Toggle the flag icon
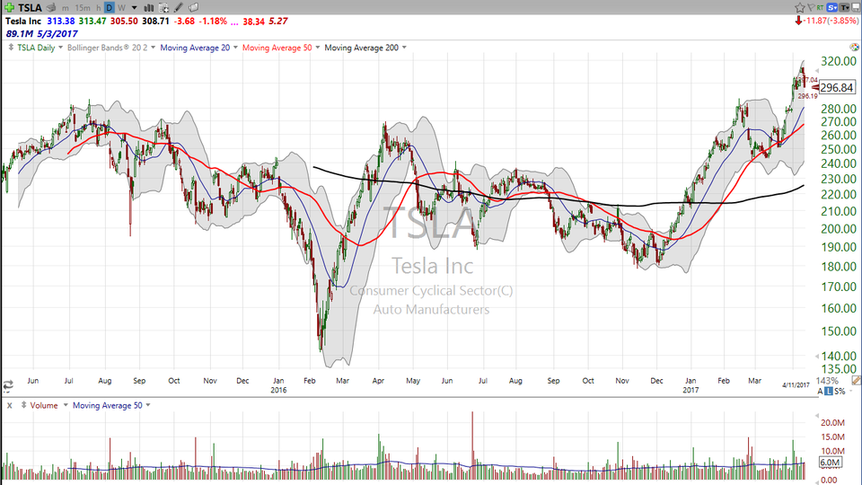This screenshot has height=485, width=862. [x=810, y=7]
